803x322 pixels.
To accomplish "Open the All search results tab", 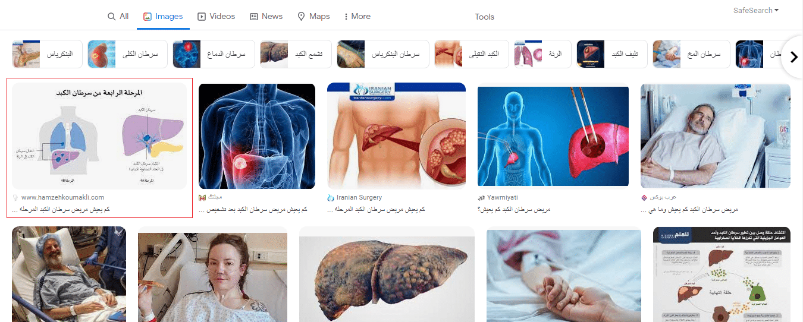I will click(118, 16).
